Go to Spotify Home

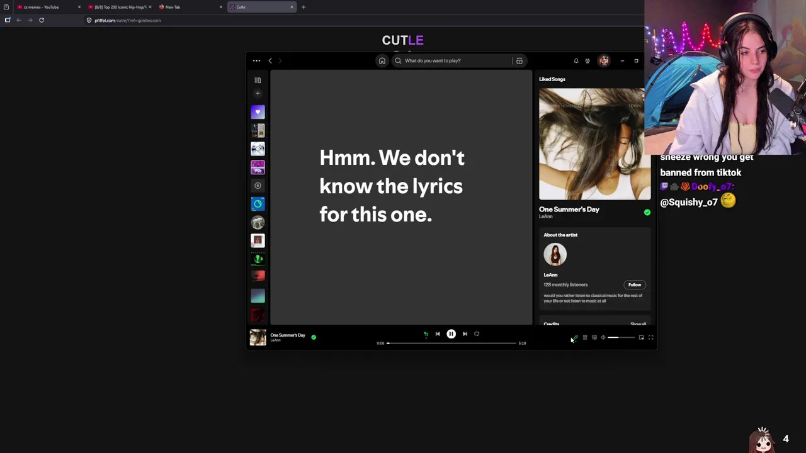tap(382, 60)
